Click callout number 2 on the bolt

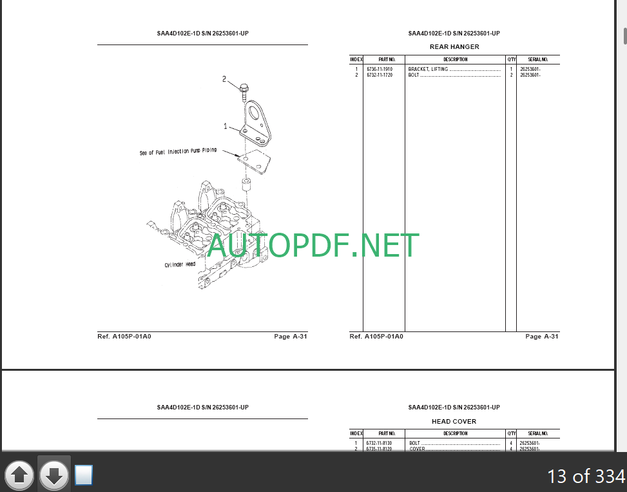click(224, 79)
